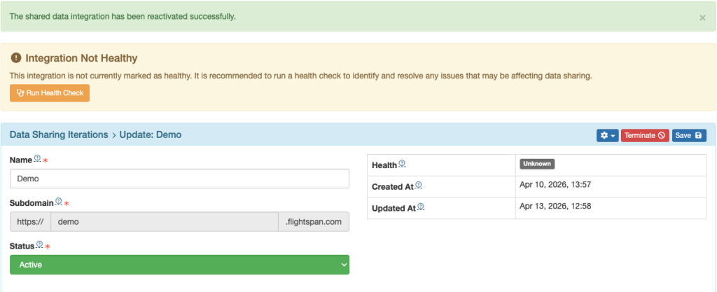Click the help icon next to Name
Screen dimensions: 717x292
click(38, 159)
